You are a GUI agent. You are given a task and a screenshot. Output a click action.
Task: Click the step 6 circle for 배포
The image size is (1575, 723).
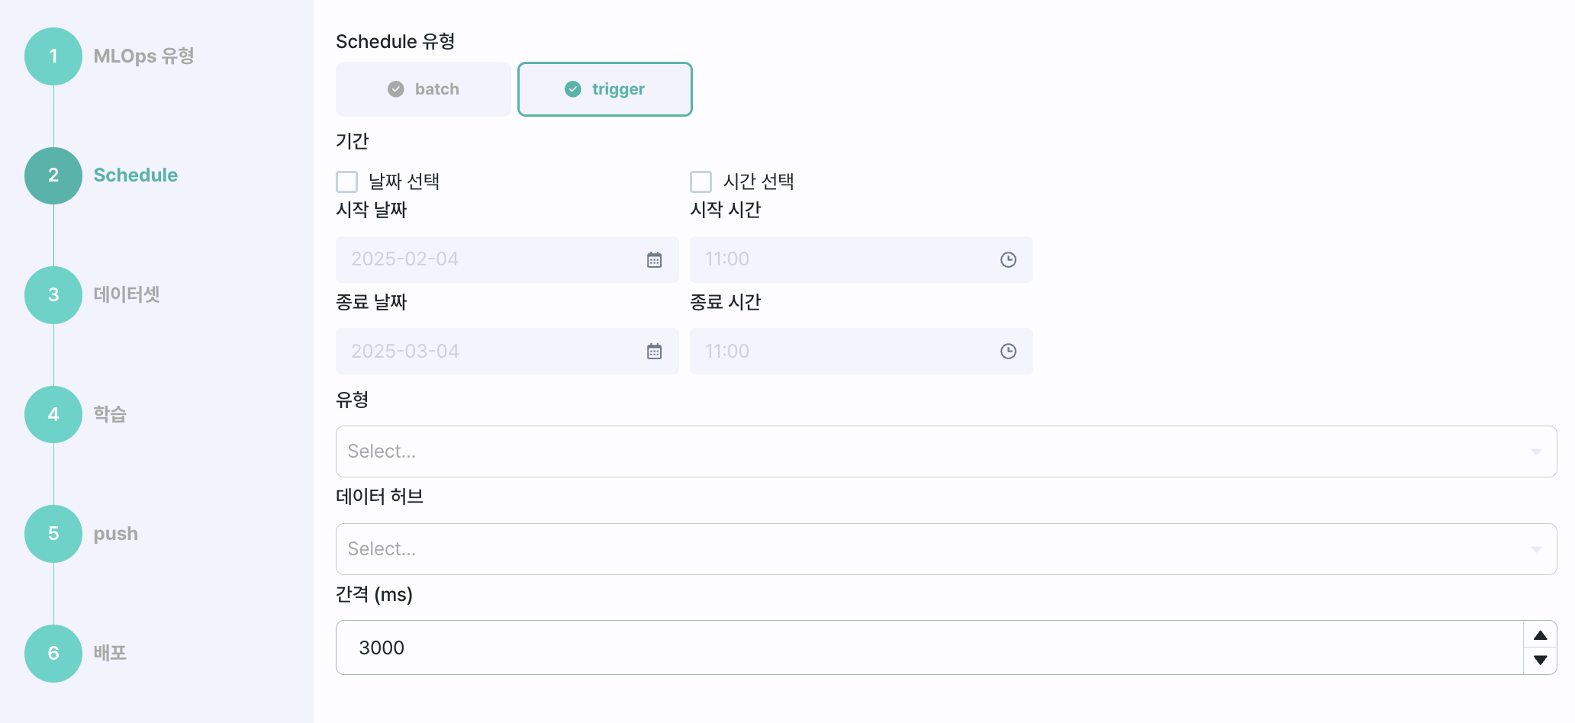(53, 654)
